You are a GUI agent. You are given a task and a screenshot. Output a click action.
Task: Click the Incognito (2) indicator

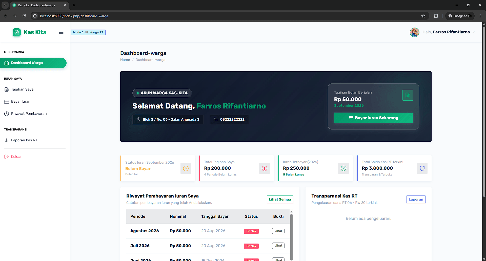pos(460,16)
